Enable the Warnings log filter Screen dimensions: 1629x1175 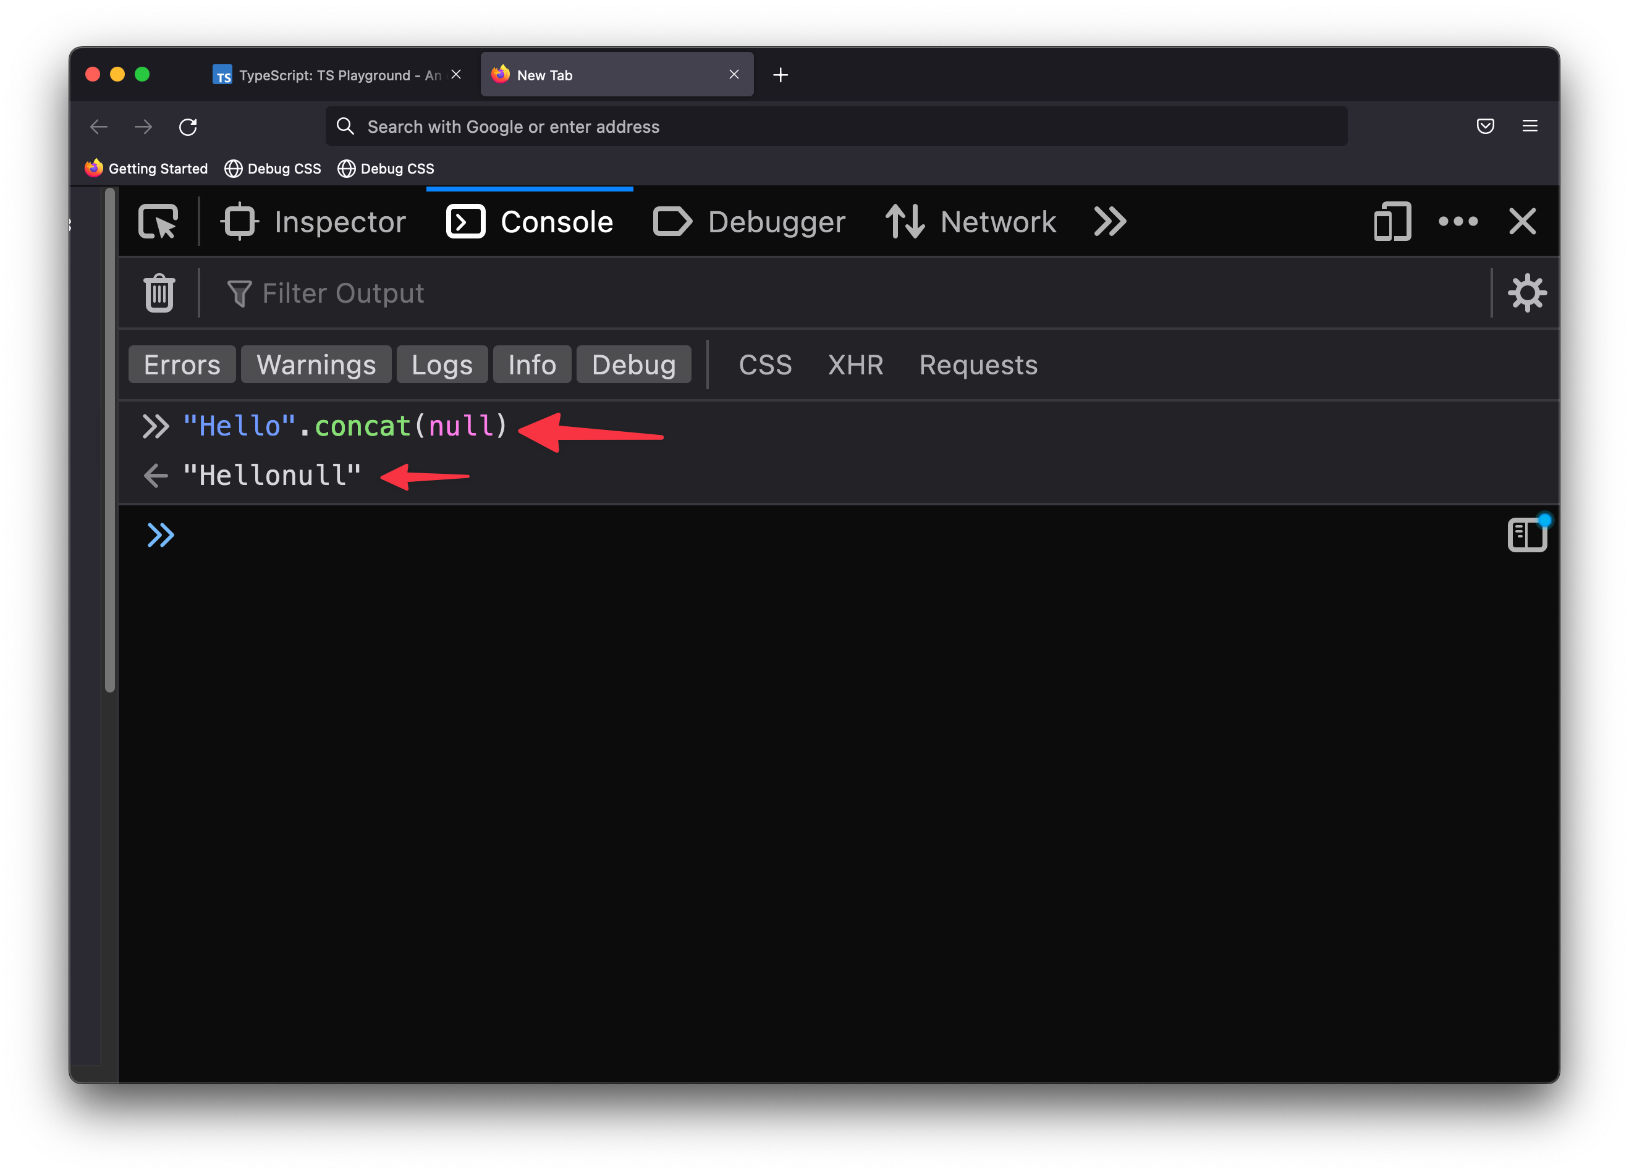click(316, 364)
